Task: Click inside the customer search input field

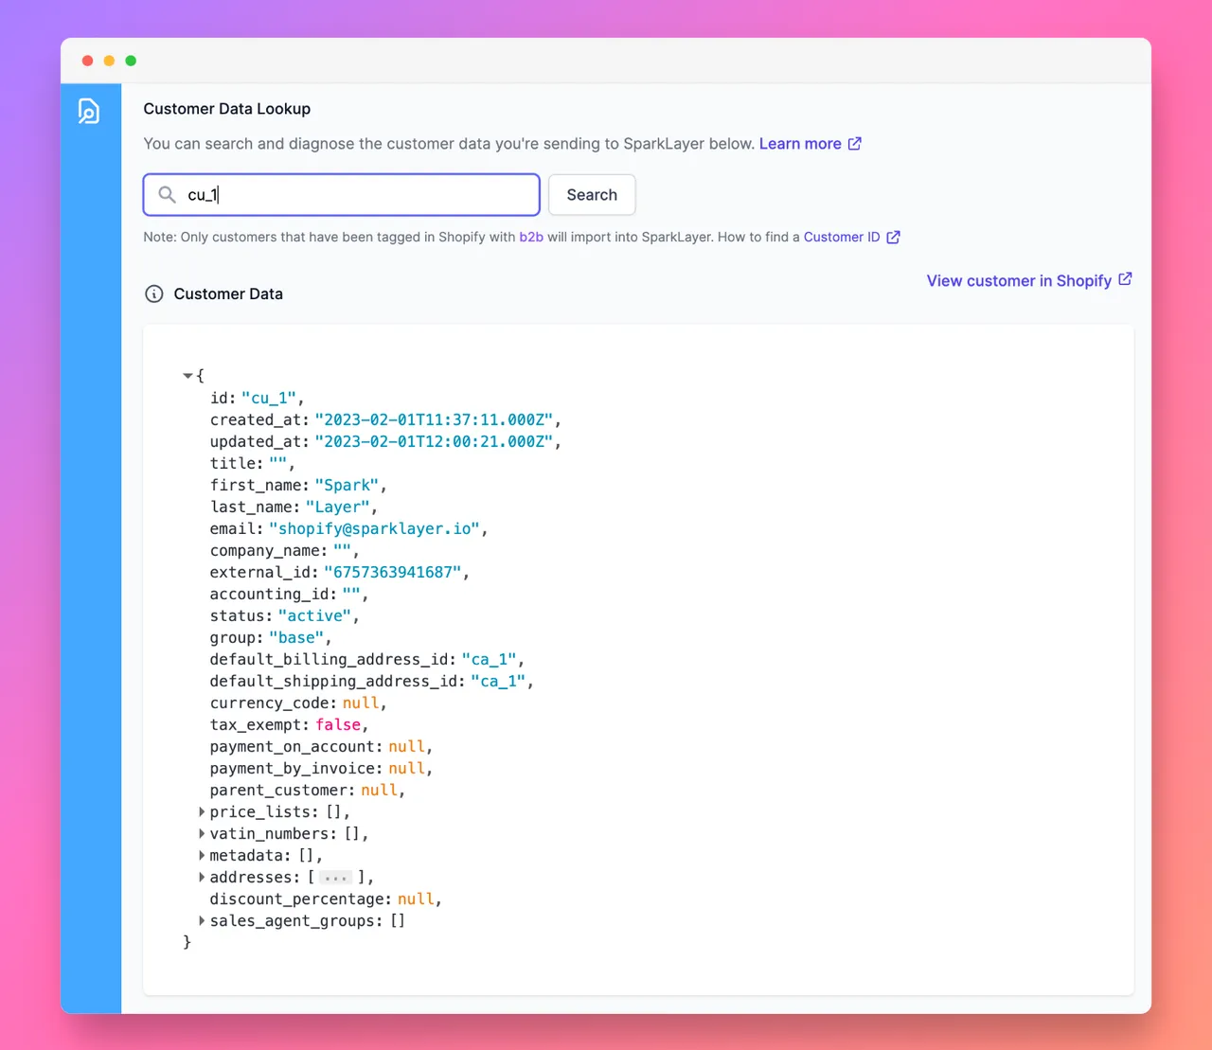Action: tap(341, 194)
